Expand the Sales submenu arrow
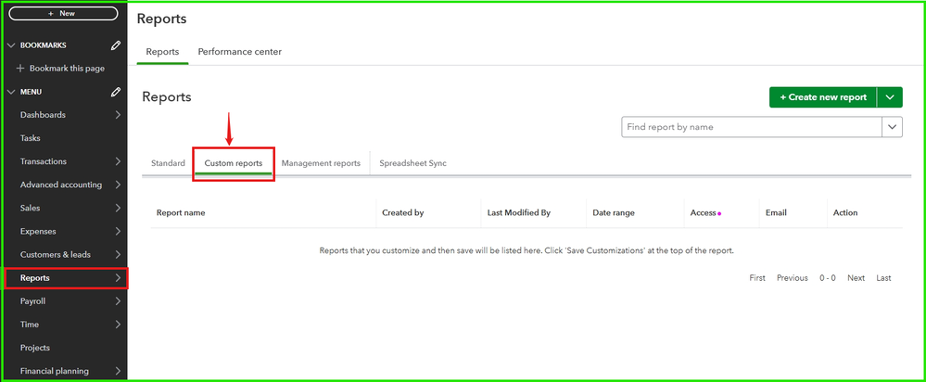 tap(118, 208)
